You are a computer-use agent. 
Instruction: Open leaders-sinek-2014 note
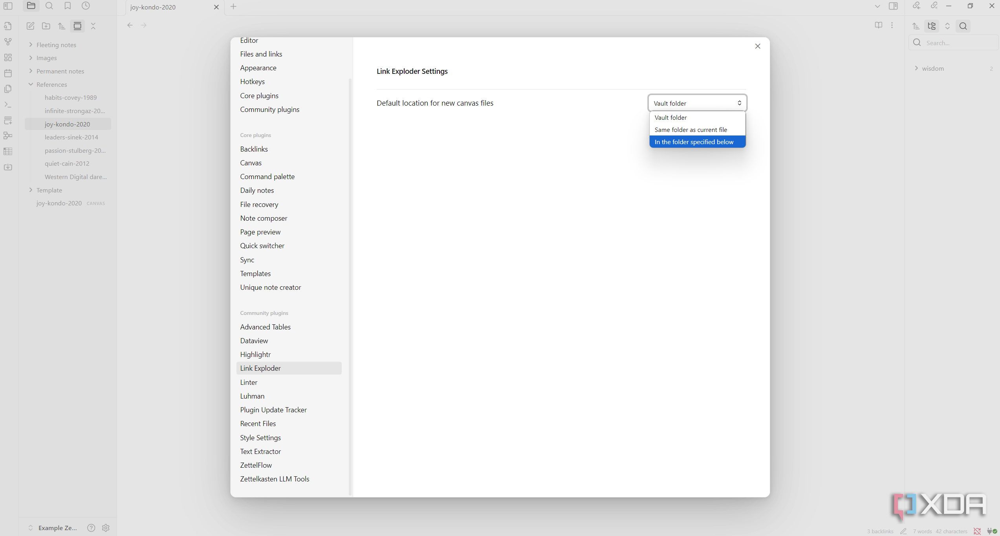click(71, 137)
